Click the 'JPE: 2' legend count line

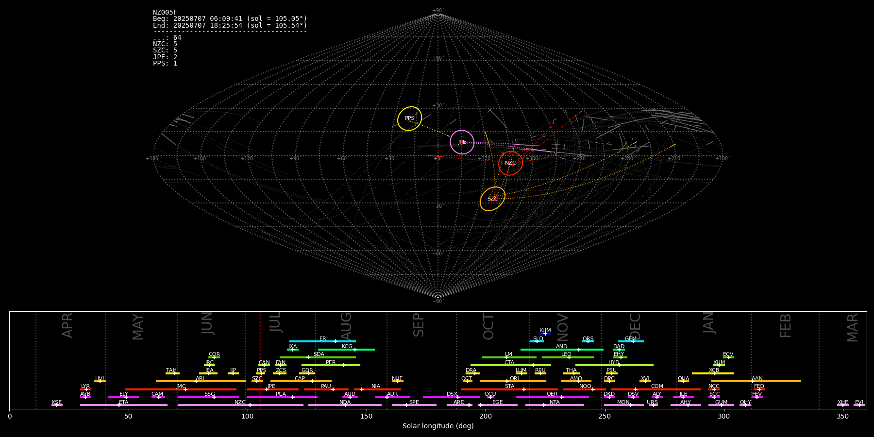pos(165,57)
